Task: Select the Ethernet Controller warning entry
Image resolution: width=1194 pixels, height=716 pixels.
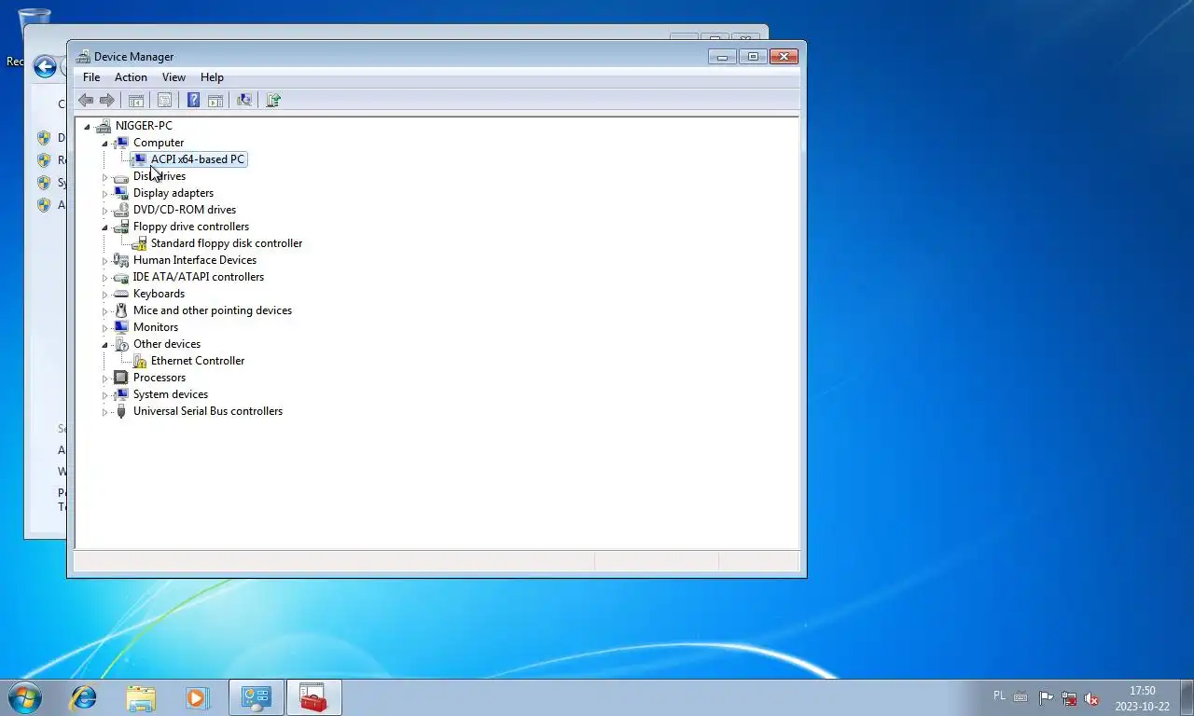Action: tap(198, 361)
